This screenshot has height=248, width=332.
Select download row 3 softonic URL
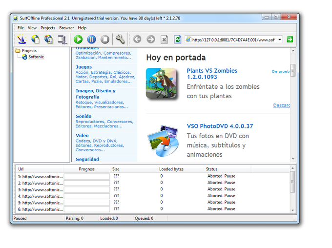click(40, 189)
